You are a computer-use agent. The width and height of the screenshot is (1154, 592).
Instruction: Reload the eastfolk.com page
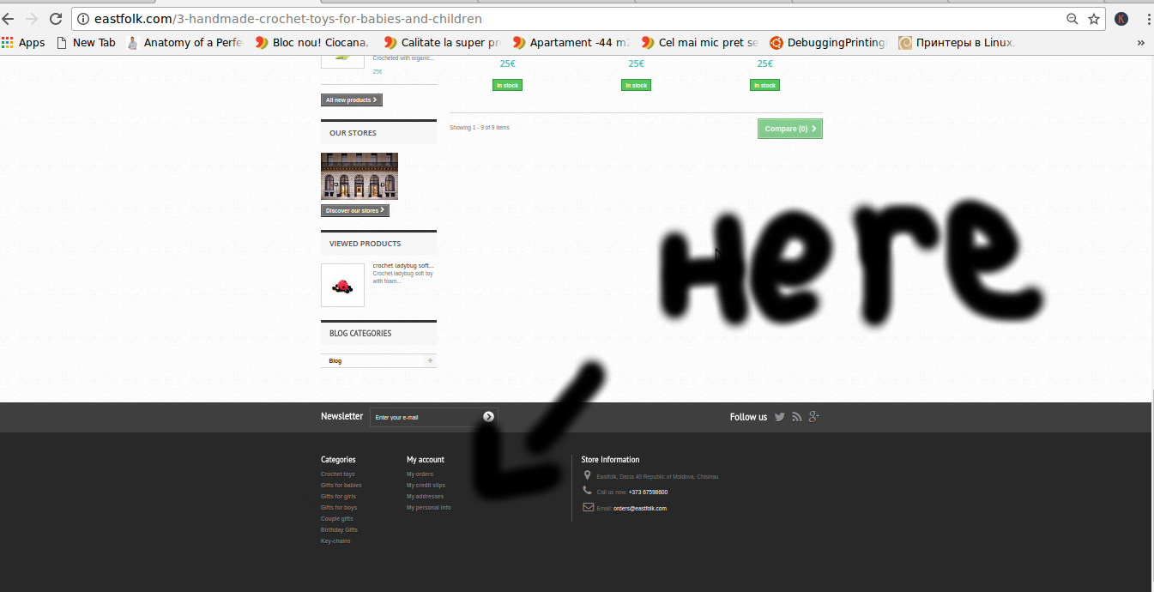point(56,19)
